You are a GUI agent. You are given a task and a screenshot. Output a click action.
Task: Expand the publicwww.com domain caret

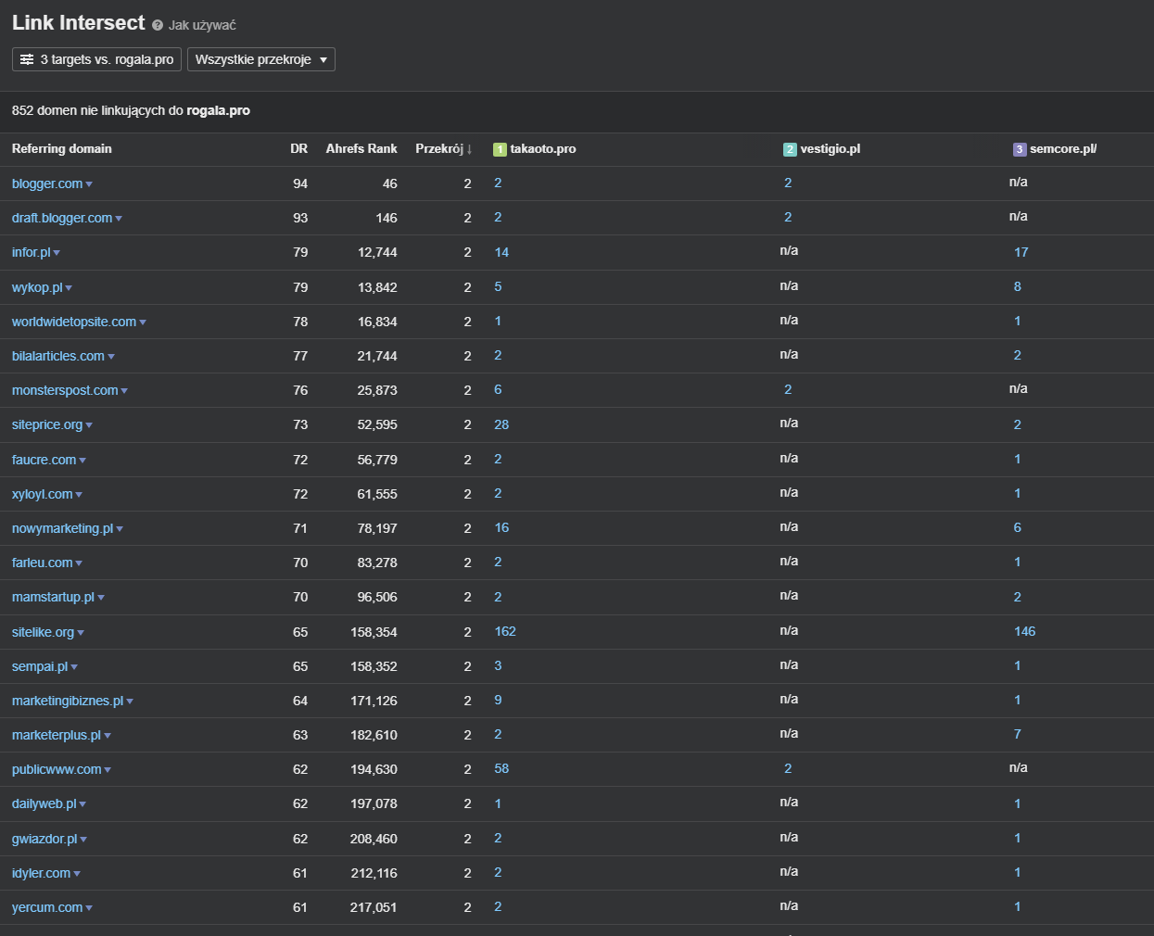pos(108,770)
